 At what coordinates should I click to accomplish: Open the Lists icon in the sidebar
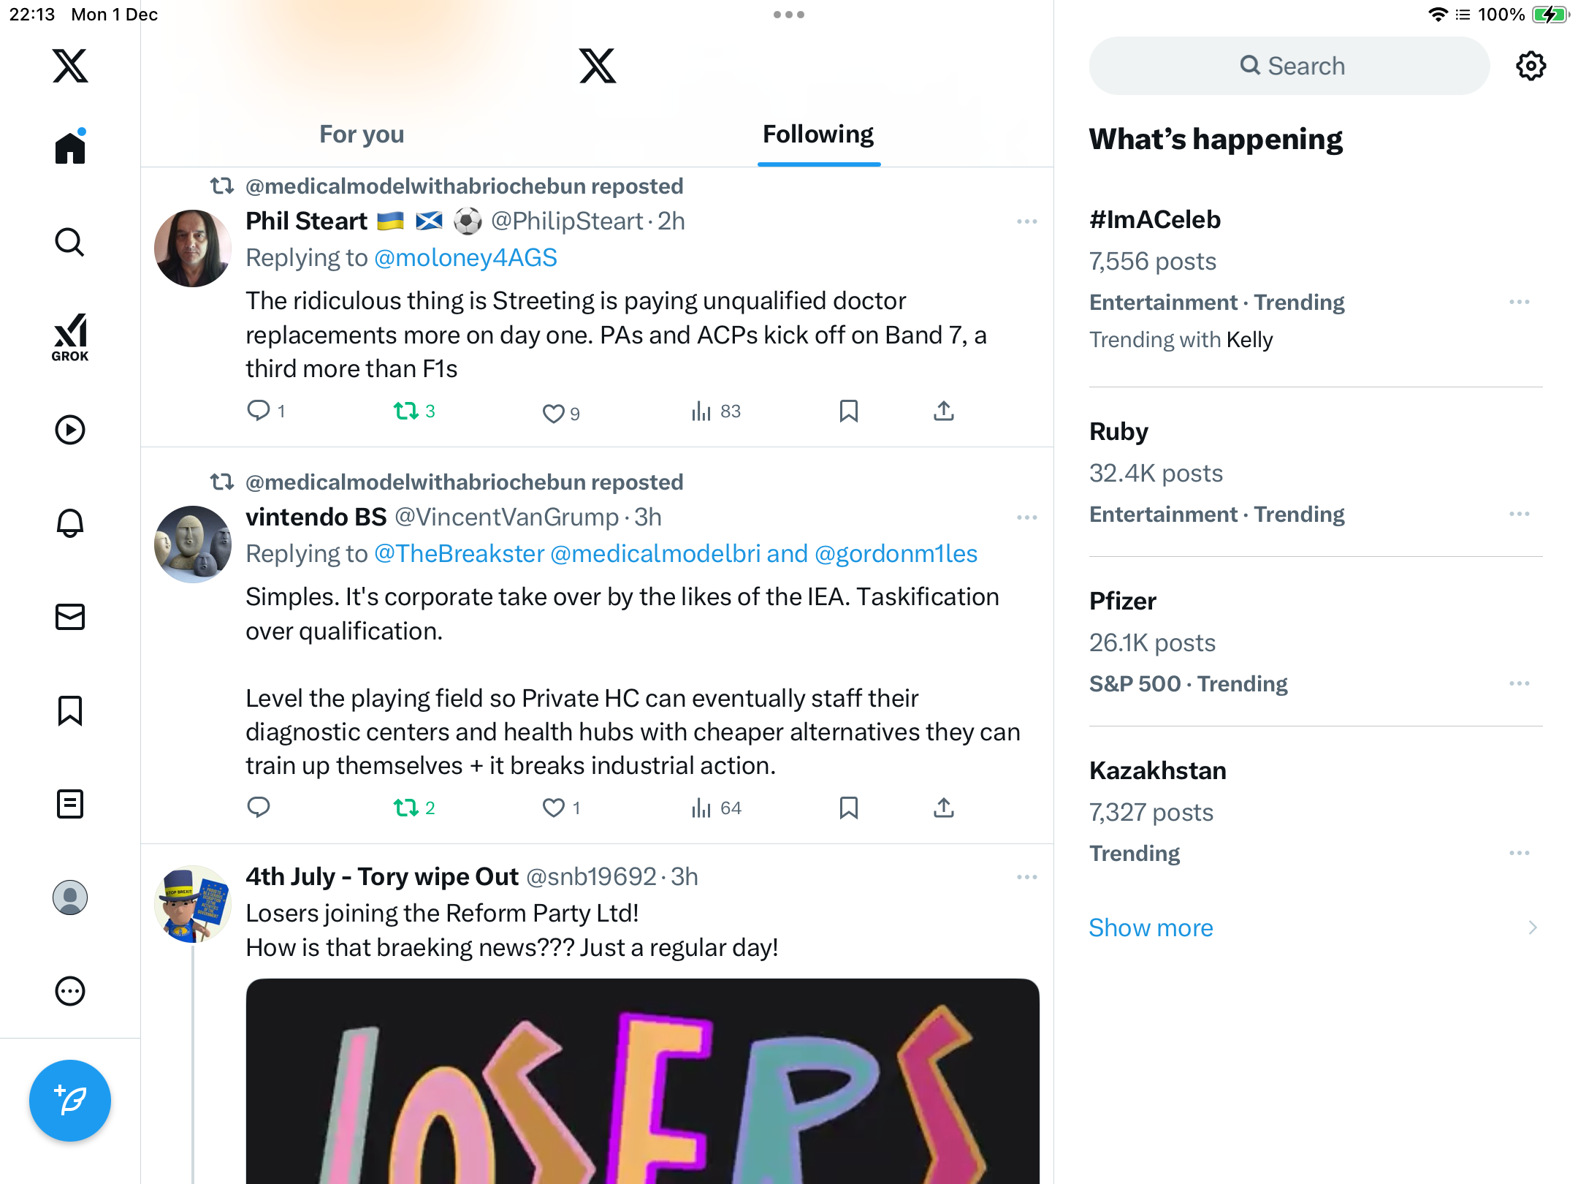pos(70,804)
